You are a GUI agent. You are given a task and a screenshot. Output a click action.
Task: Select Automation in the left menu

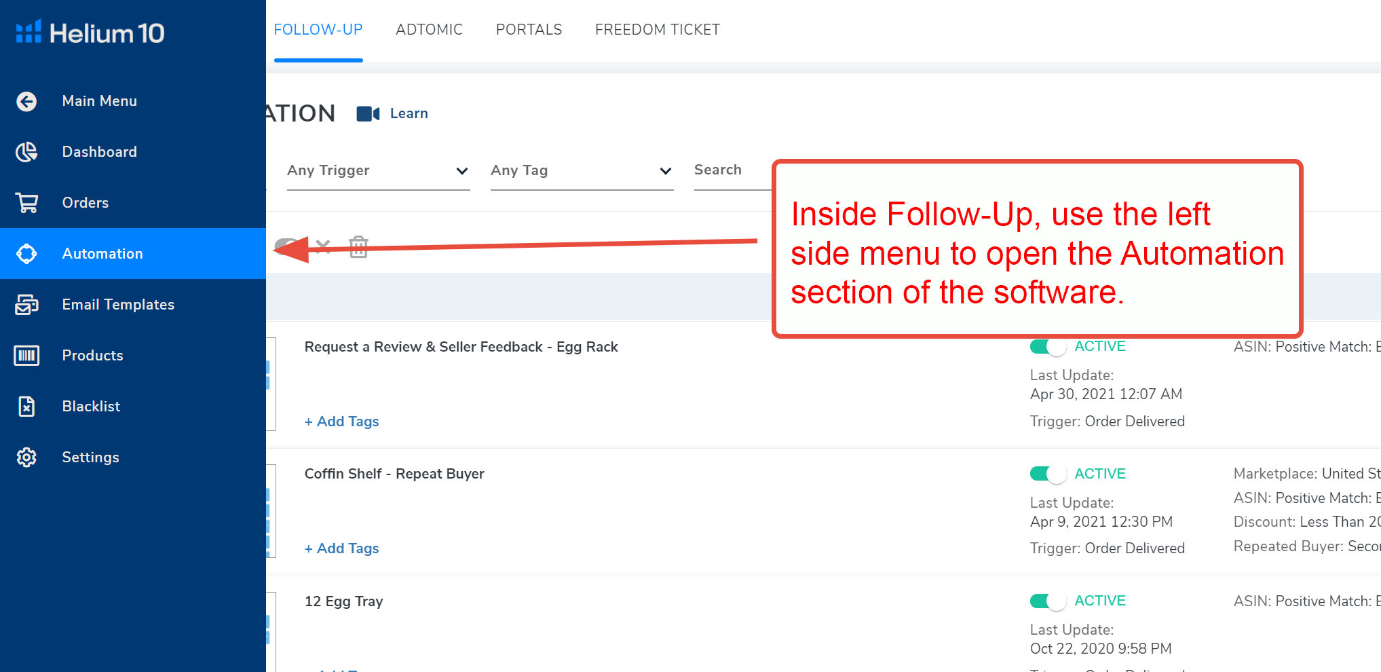pyautogui.click(x=133, y=254)
